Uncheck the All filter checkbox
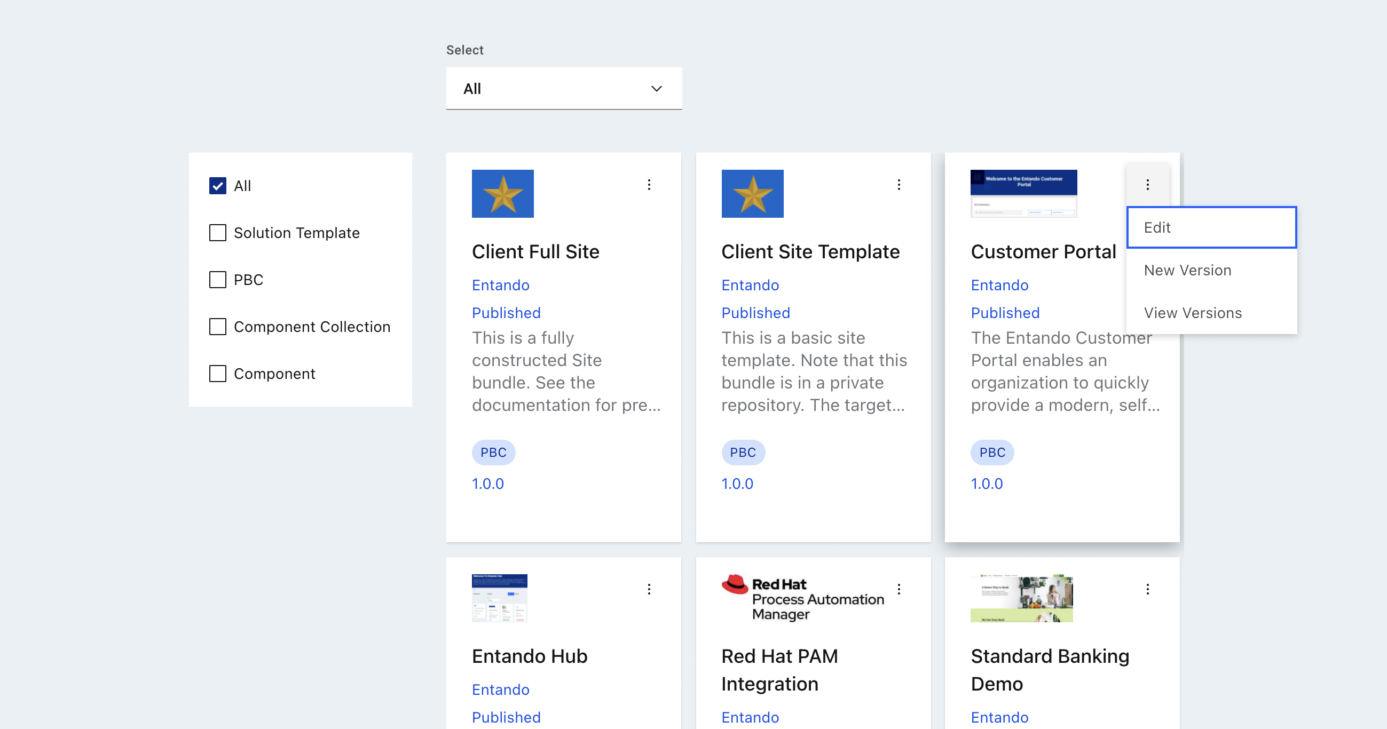 click(x=217, y=186)
